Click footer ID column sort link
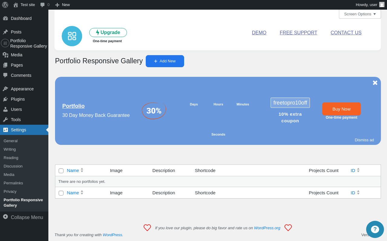Image resolution: width=387 pixels, height=241 pixels. tap(353, 192)
